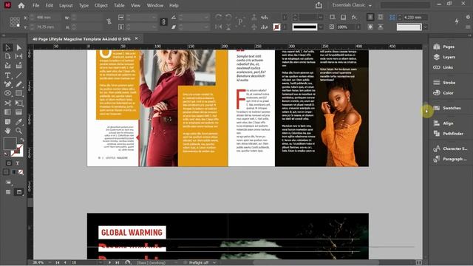Open the Edit menu
The height and width of the screenshot is (266, 473).
[50, 5]
